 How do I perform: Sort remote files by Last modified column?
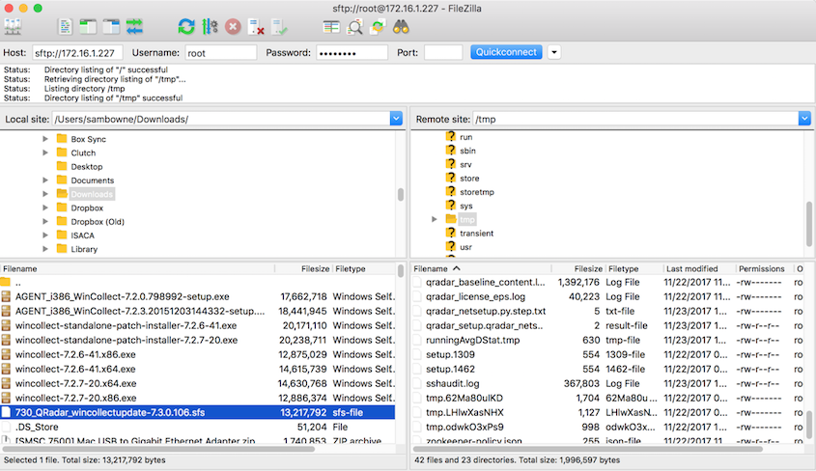pos(699,268)
